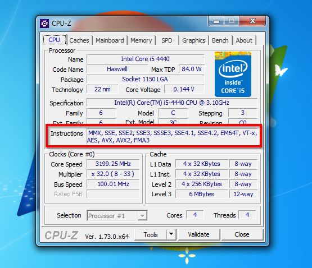The width and height of the screenshot is (312, 268).
Task: Click the L1 Inst. 4 x 32 KBytes value
Action: (202, 174)
